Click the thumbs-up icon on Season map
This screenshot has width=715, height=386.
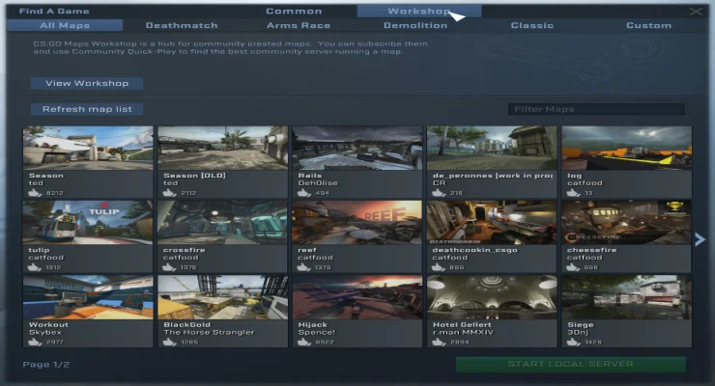click(35, 193)
